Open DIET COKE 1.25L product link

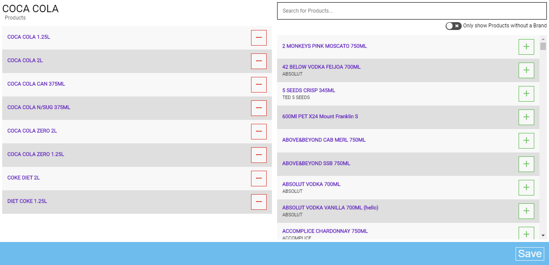pyautogui.click(x=27, y=201)
